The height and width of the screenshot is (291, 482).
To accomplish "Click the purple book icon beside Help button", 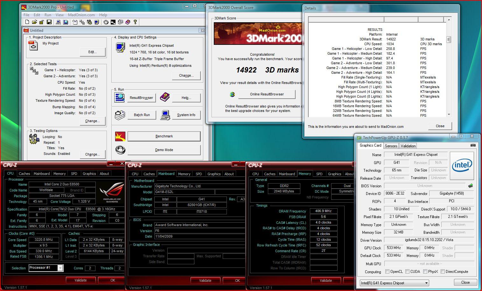I will [x=164, y=97].
